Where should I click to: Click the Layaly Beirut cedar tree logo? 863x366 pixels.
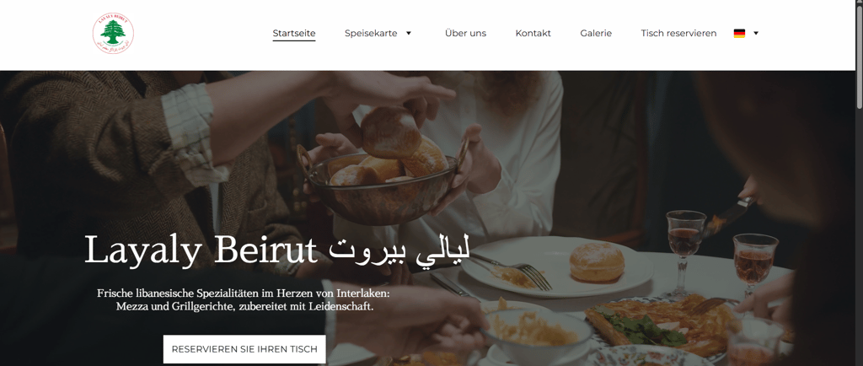coord(113,33)
